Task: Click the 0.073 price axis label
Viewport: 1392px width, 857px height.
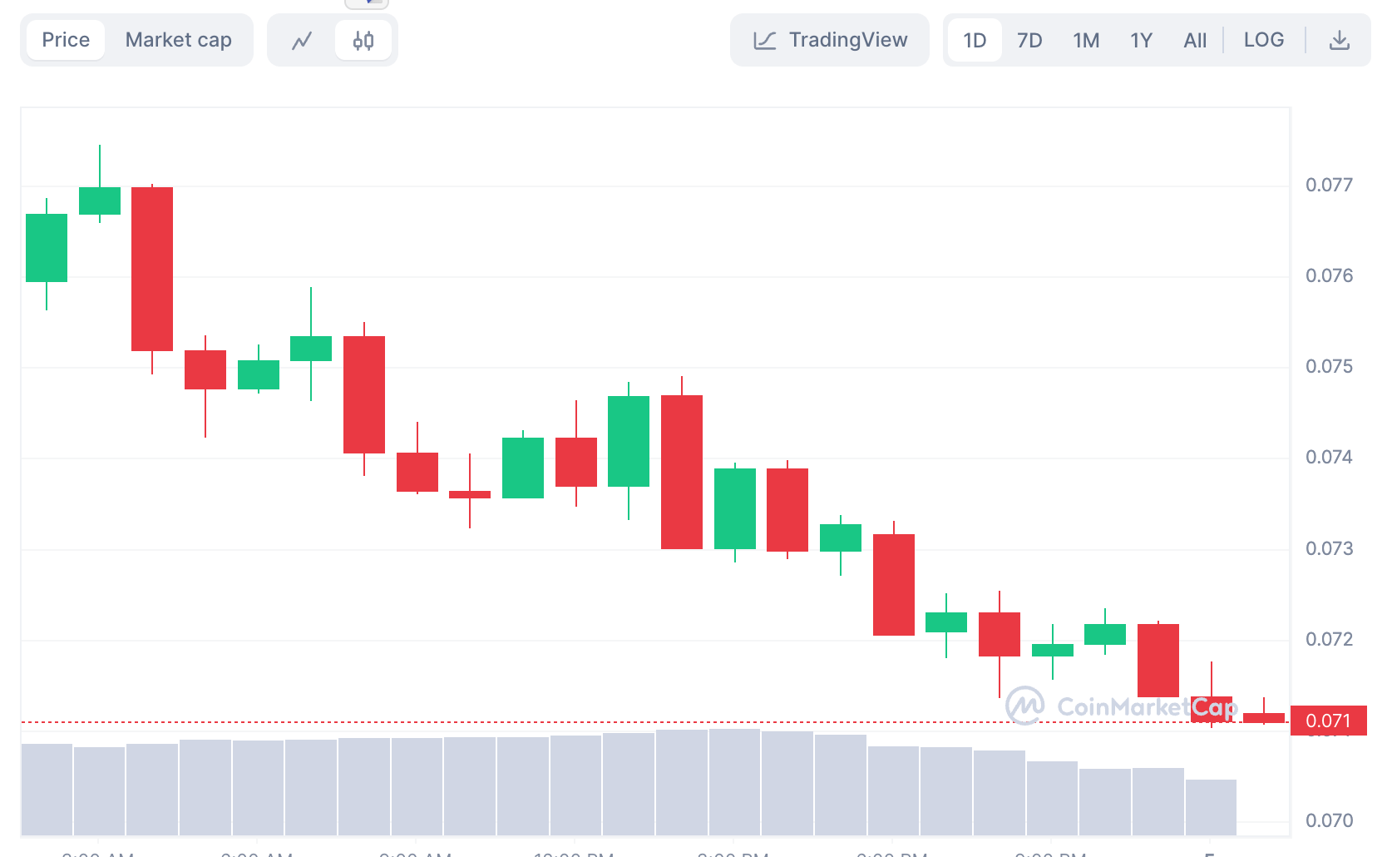Action: 1329,548
